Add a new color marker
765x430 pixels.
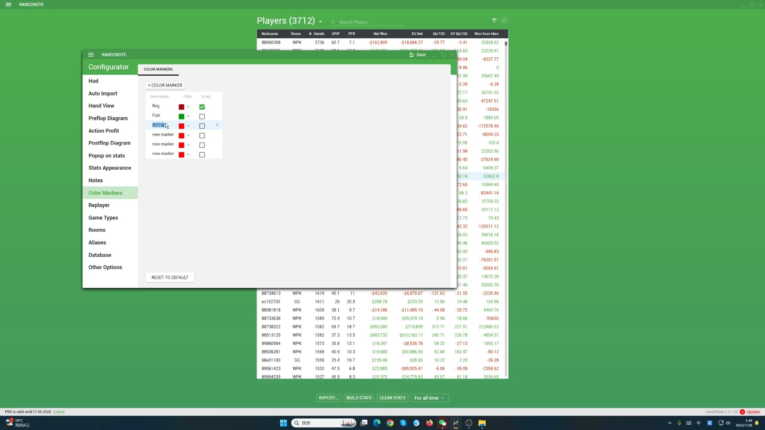(165, 85)
